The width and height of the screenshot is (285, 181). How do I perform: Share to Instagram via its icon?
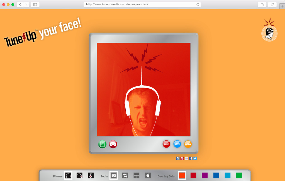pyautogui.click(x=178, y=158)
